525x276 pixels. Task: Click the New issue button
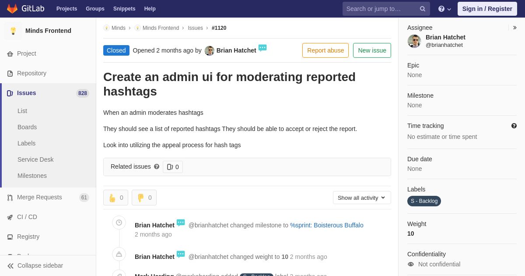(372, 50)
